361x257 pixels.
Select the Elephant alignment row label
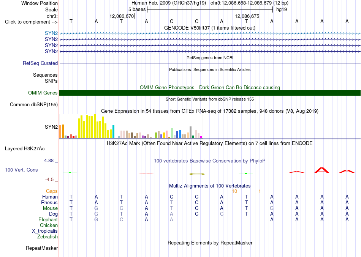[48, 219]
